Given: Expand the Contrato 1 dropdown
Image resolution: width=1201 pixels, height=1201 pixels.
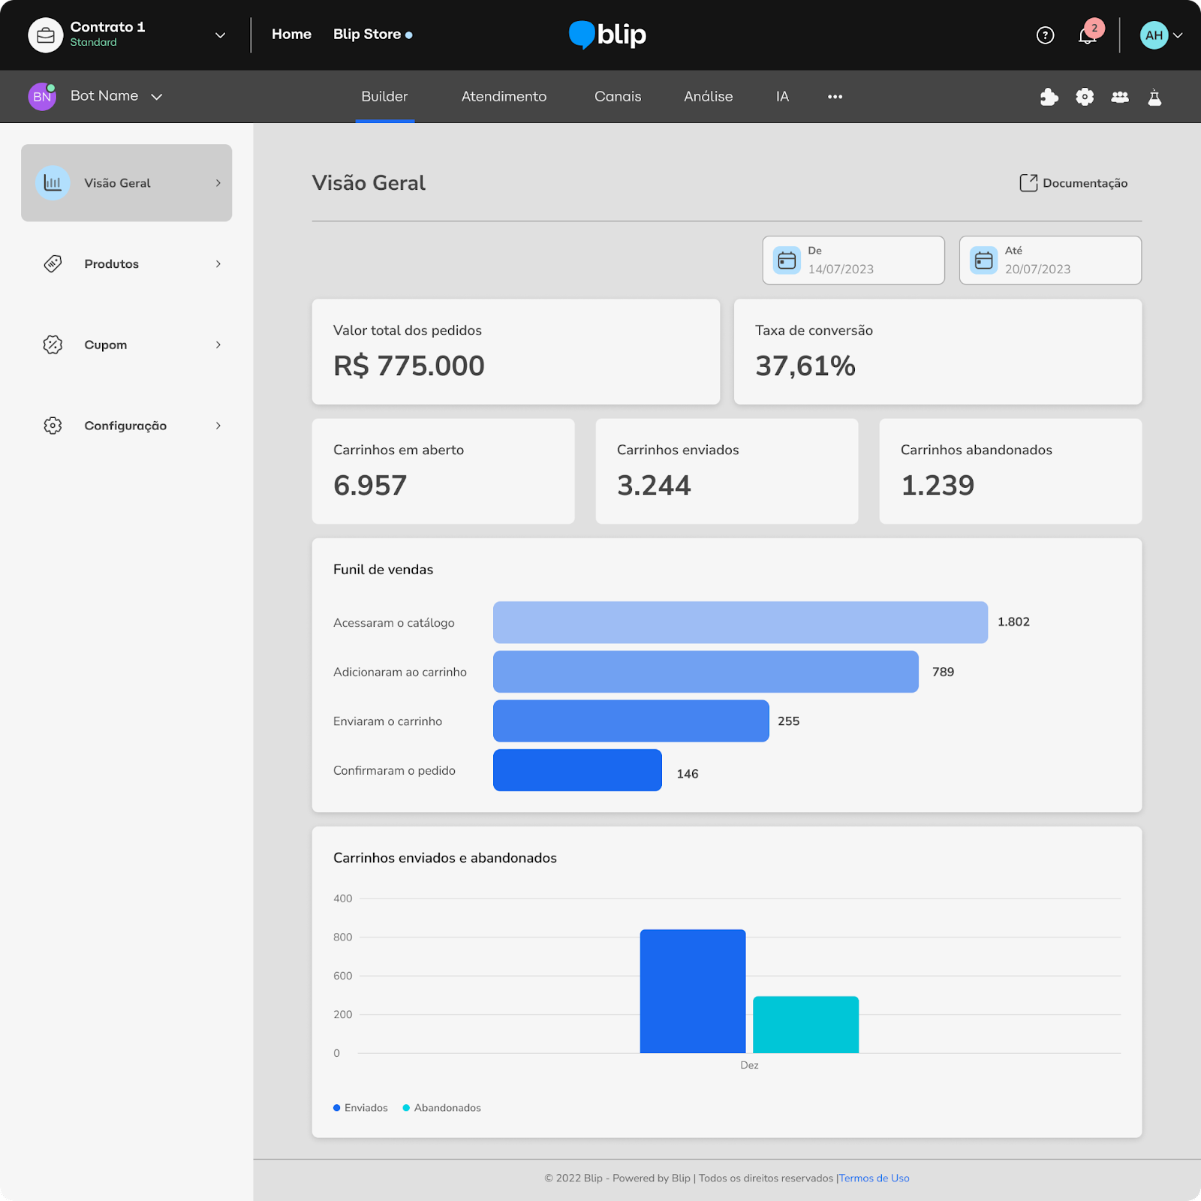Looking at the screenshot, I should (x=220, y=35).
